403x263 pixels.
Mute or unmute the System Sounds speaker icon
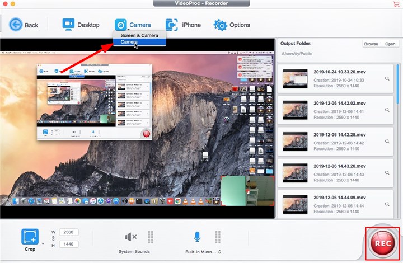[131, 237]
